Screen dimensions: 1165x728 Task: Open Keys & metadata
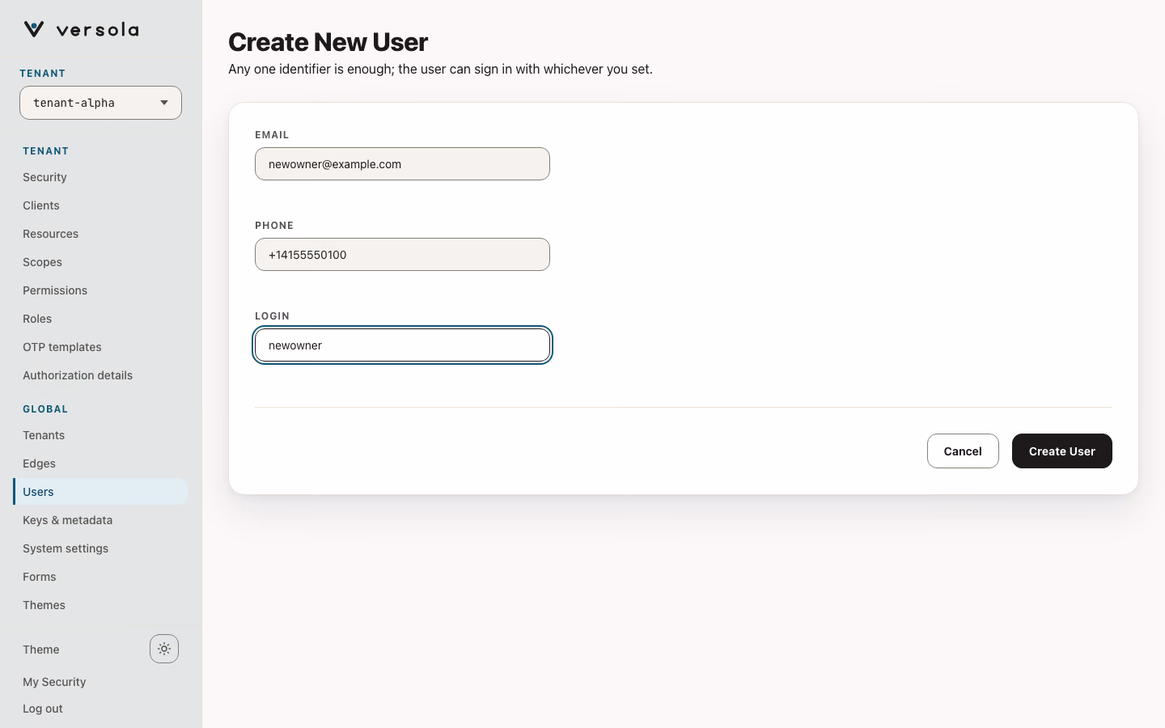(68, 520)
